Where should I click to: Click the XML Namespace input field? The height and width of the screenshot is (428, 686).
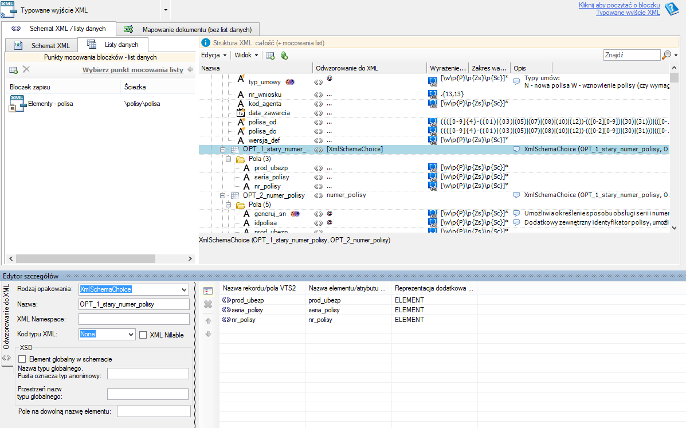pos(134,319)
